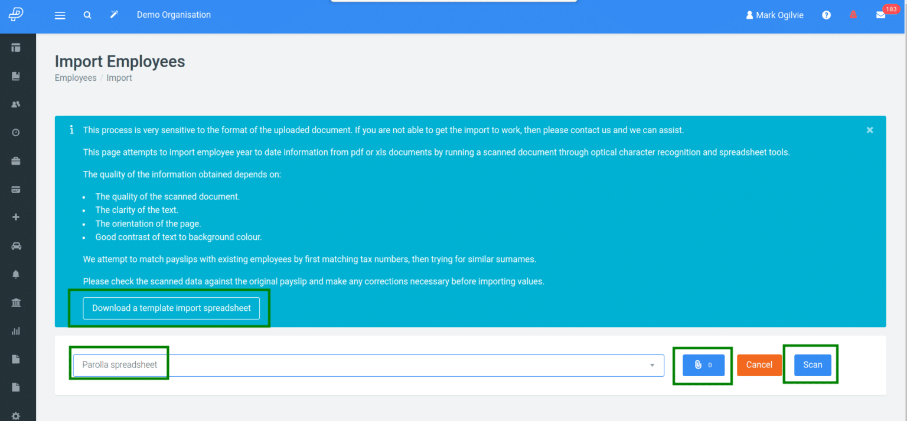Cancel the import with the orange button
This screenshot has width=907, height=421.
[759, 365]
